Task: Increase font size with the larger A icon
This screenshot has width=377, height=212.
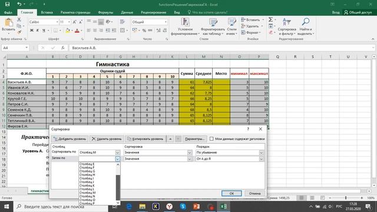Action: 74,22
